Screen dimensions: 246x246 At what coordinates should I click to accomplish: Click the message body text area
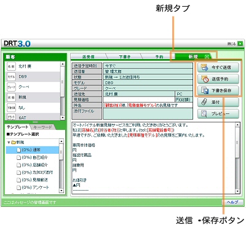pos(153,158)
